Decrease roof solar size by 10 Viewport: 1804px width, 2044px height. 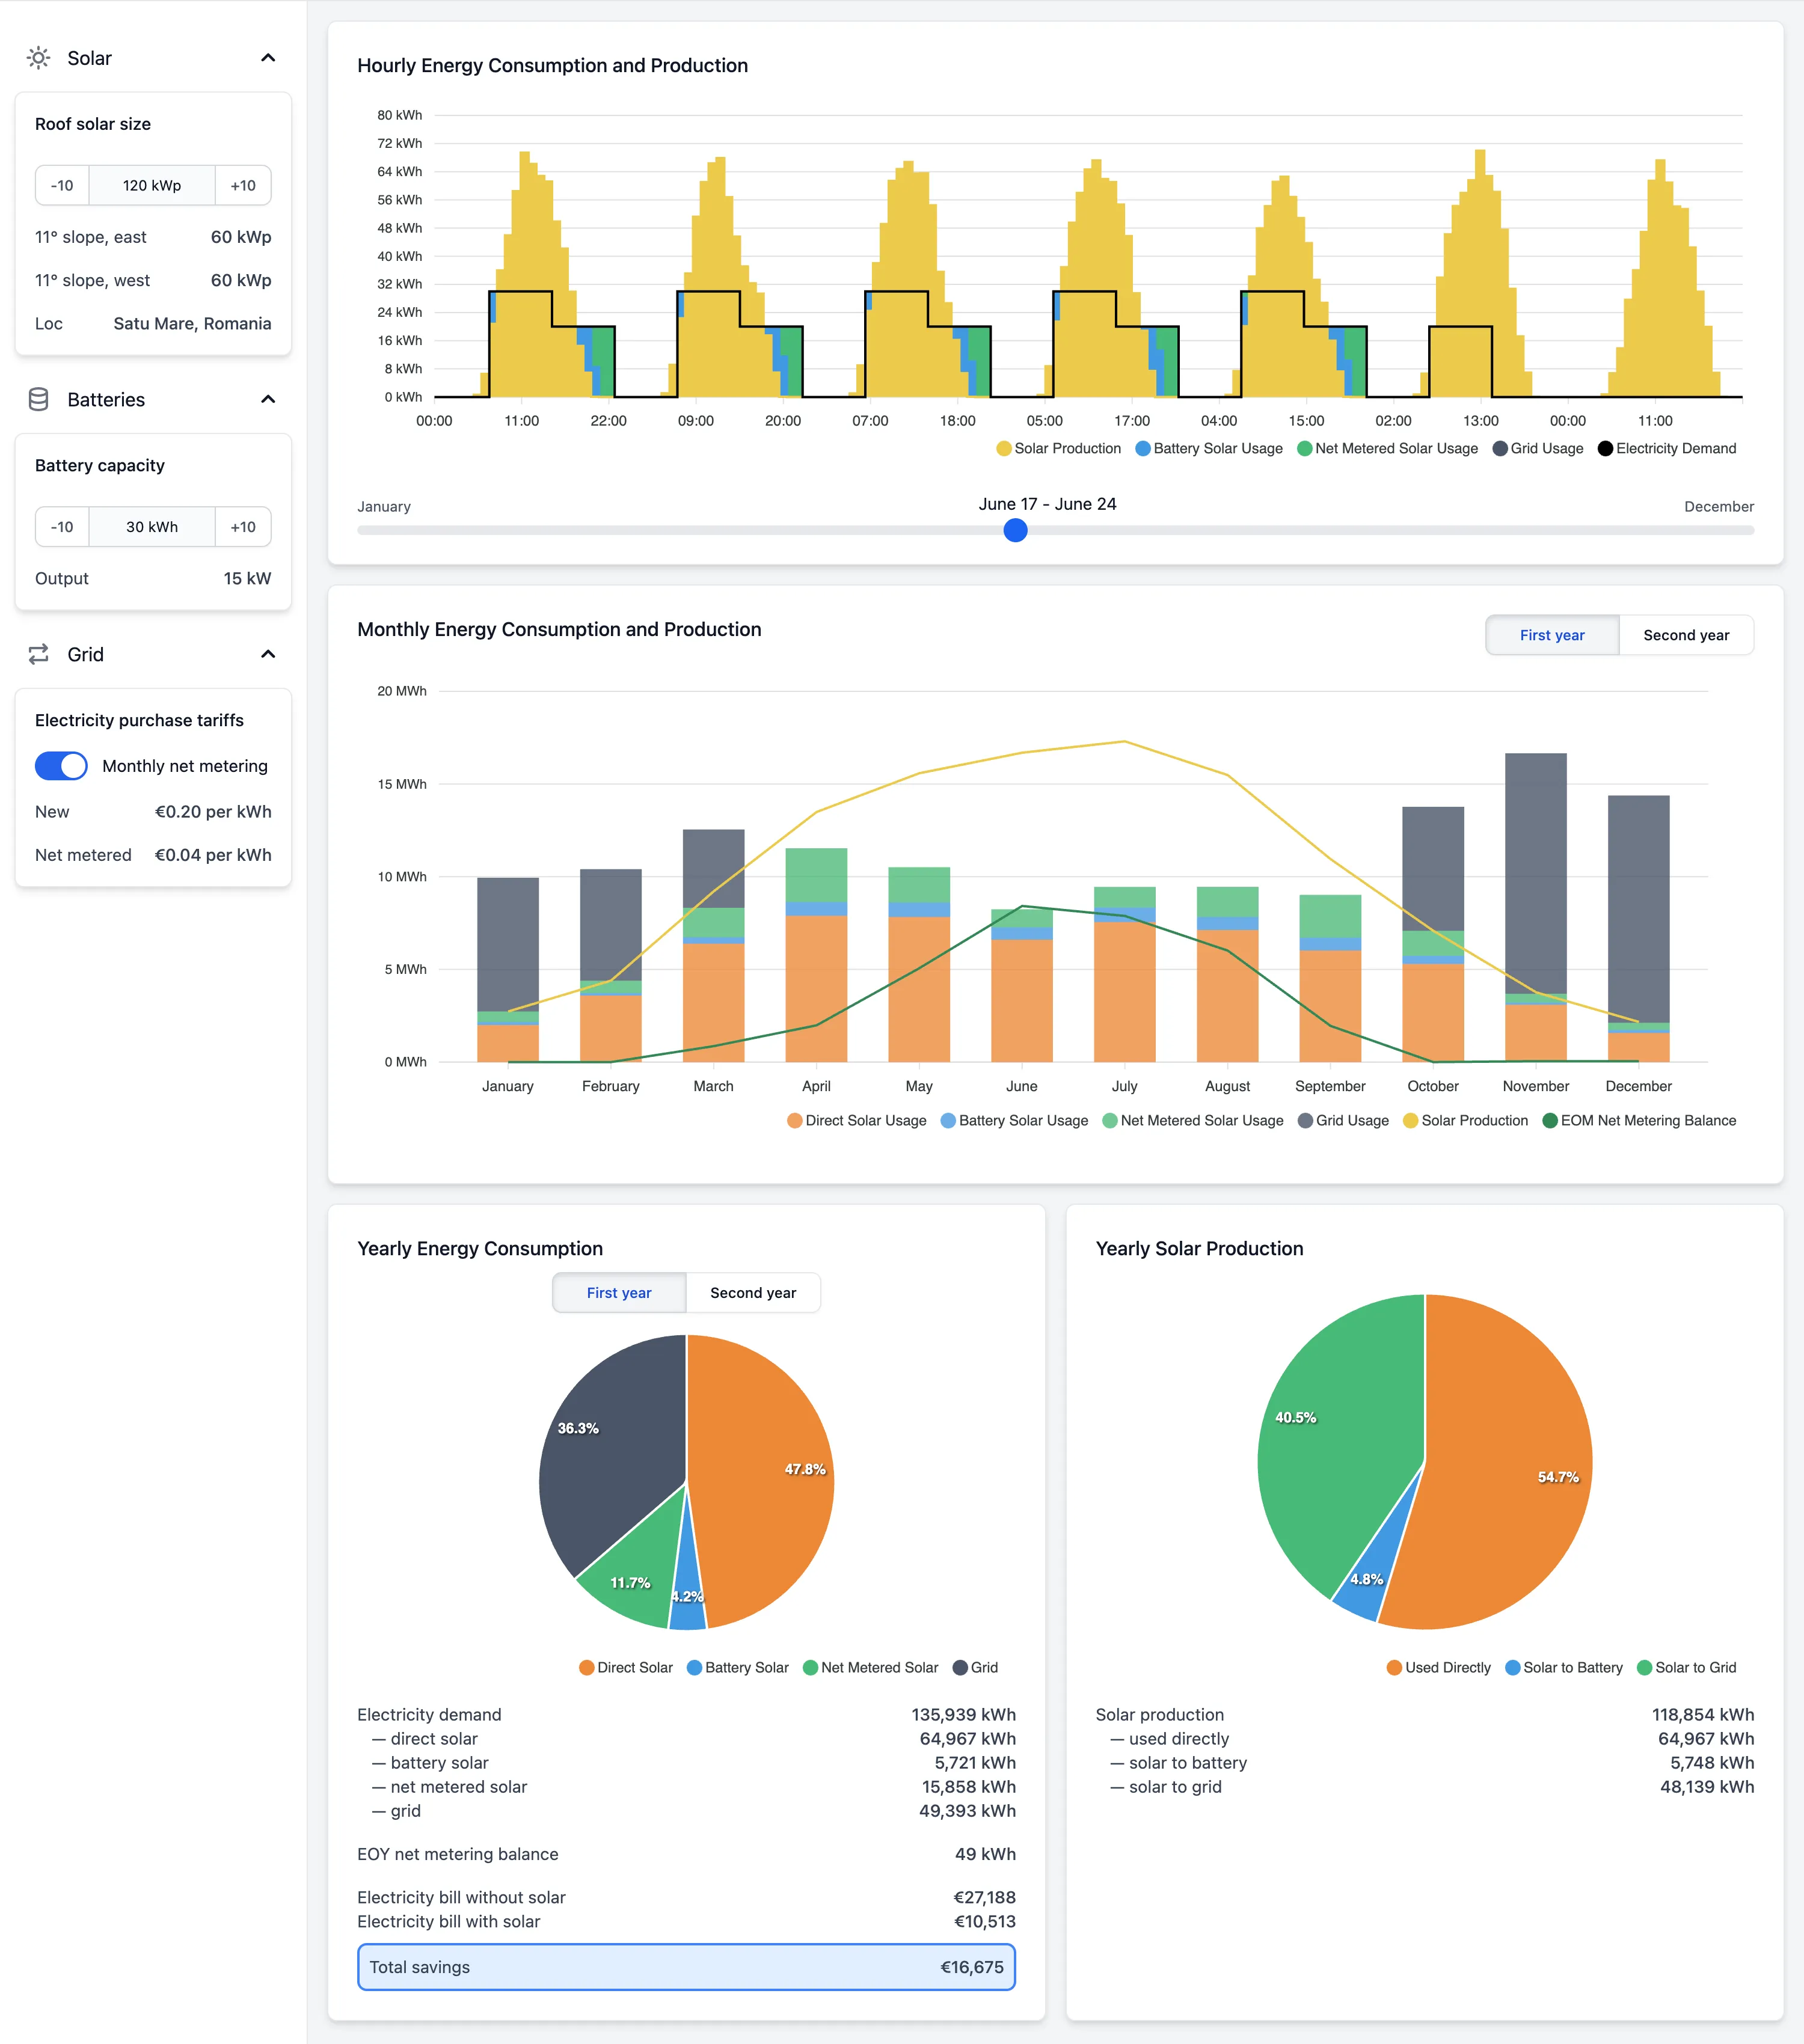[x=62, y=185]
